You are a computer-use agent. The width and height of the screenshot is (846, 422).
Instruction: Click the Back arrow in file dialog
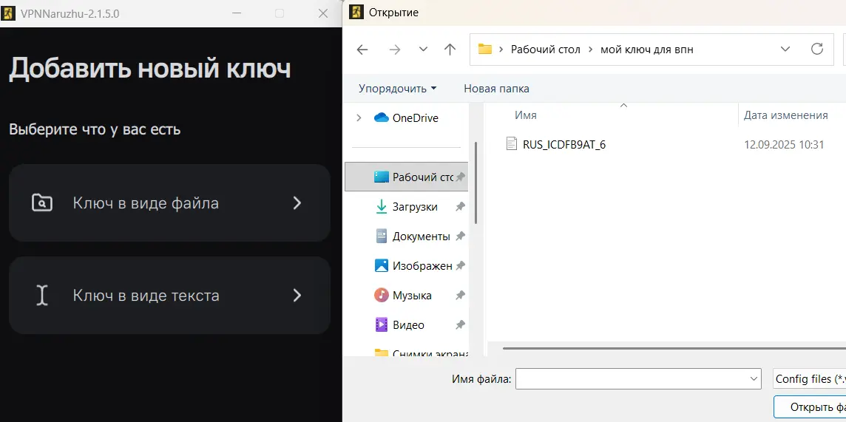click(x=362, y=50)
